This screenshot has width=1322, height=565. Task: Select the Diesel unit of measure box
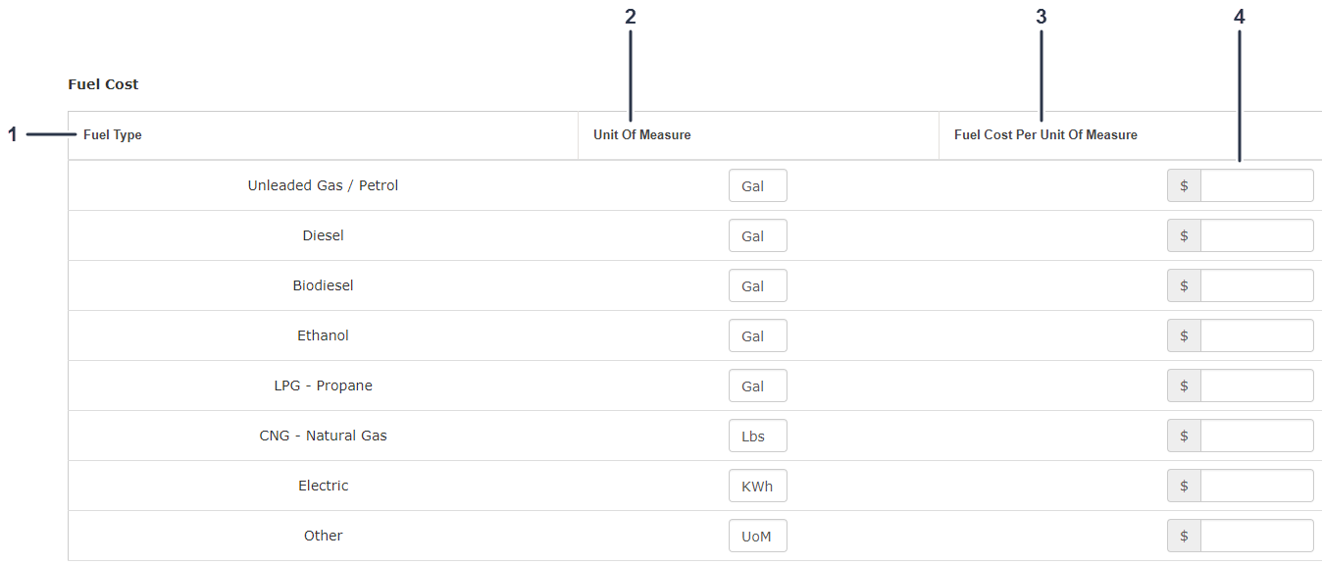coord(757,235)
